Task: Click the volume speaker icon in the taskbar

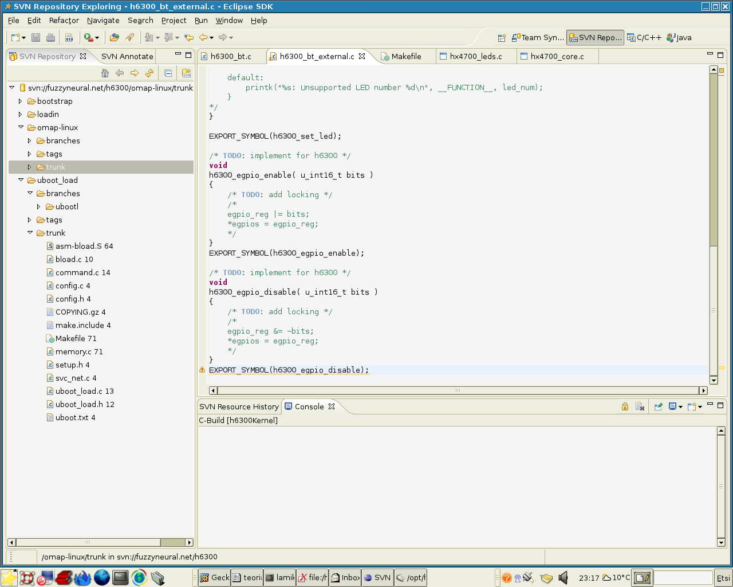Action: coord(563,577)
